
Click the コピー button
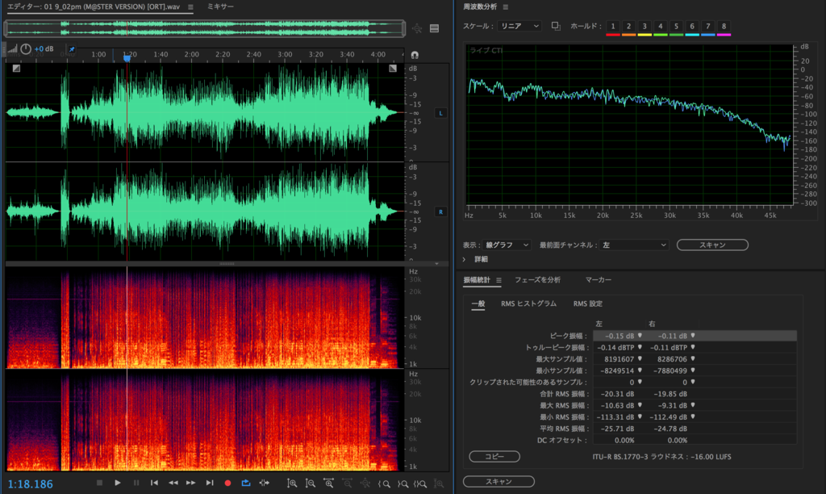pyautogui.click(x=494, y=457)
